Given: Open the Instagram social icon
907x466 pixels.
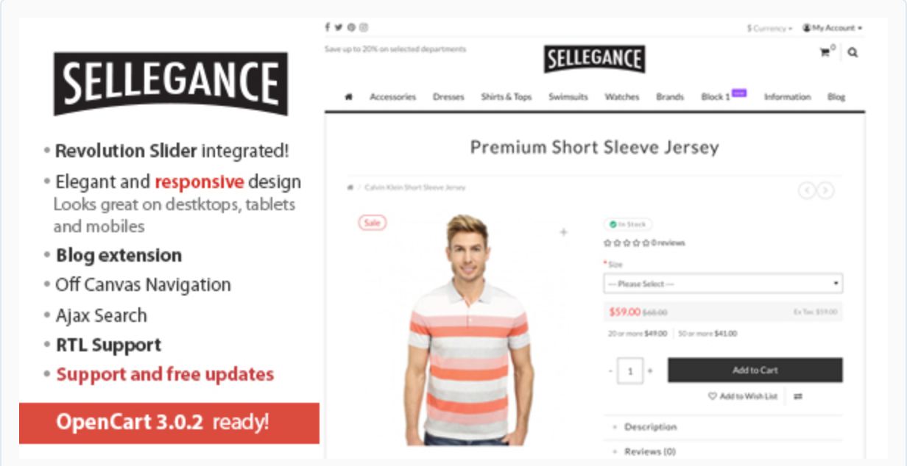Looking at the screenshot, I should coord(364,28).
